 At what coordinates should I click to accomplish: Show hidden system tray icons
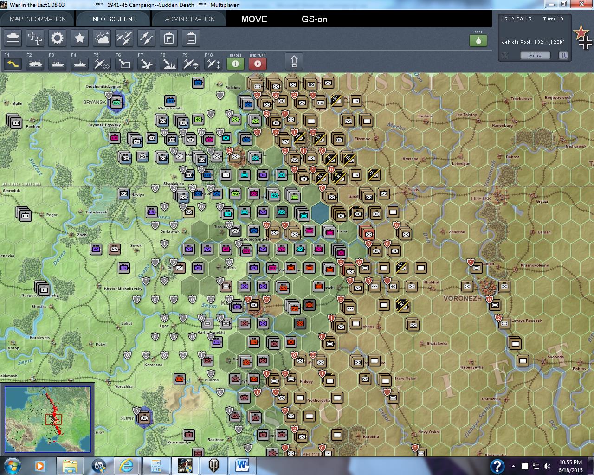513,466
